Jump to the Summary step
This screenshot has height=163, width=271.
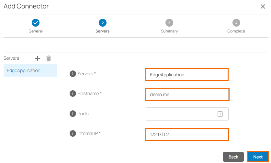coord(169,23)
